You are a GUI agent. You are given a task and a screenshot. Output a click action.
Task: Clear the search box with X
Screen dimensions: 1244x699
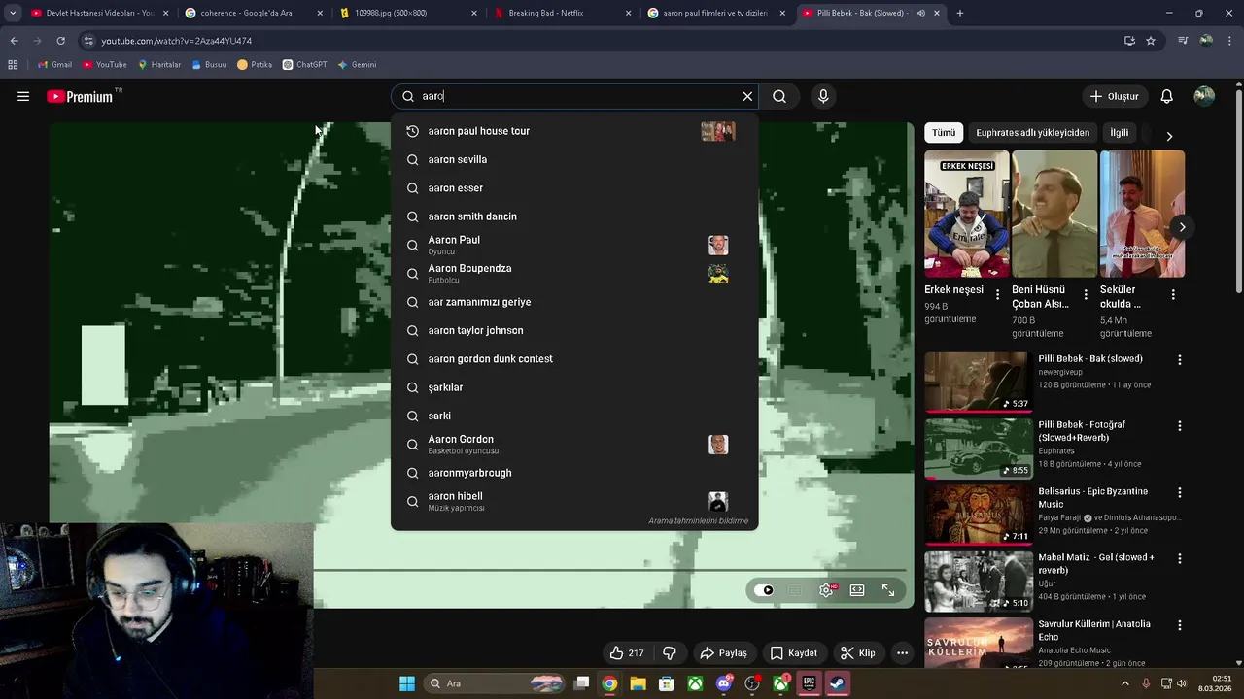coord(747,96)
